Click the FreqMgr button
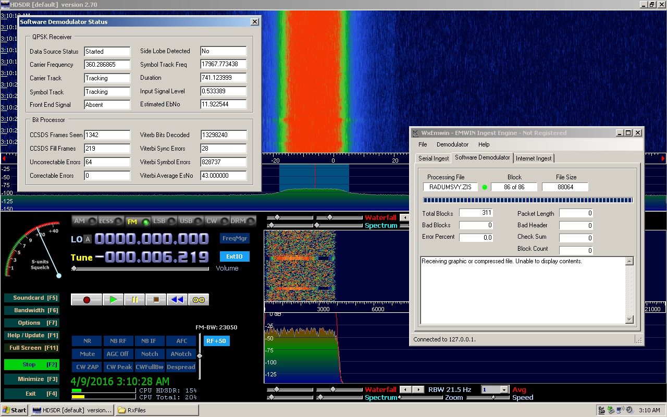Viewport: 667px width, 417px height. tap(234, 238)
